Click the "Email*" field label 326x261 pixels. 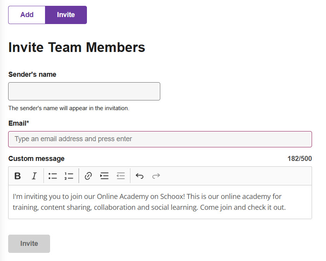pyautogui.click(x=19, y=123)
